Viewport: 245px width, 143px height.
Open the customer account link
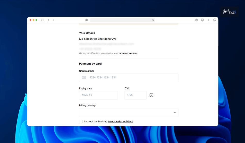click(128, 53)
